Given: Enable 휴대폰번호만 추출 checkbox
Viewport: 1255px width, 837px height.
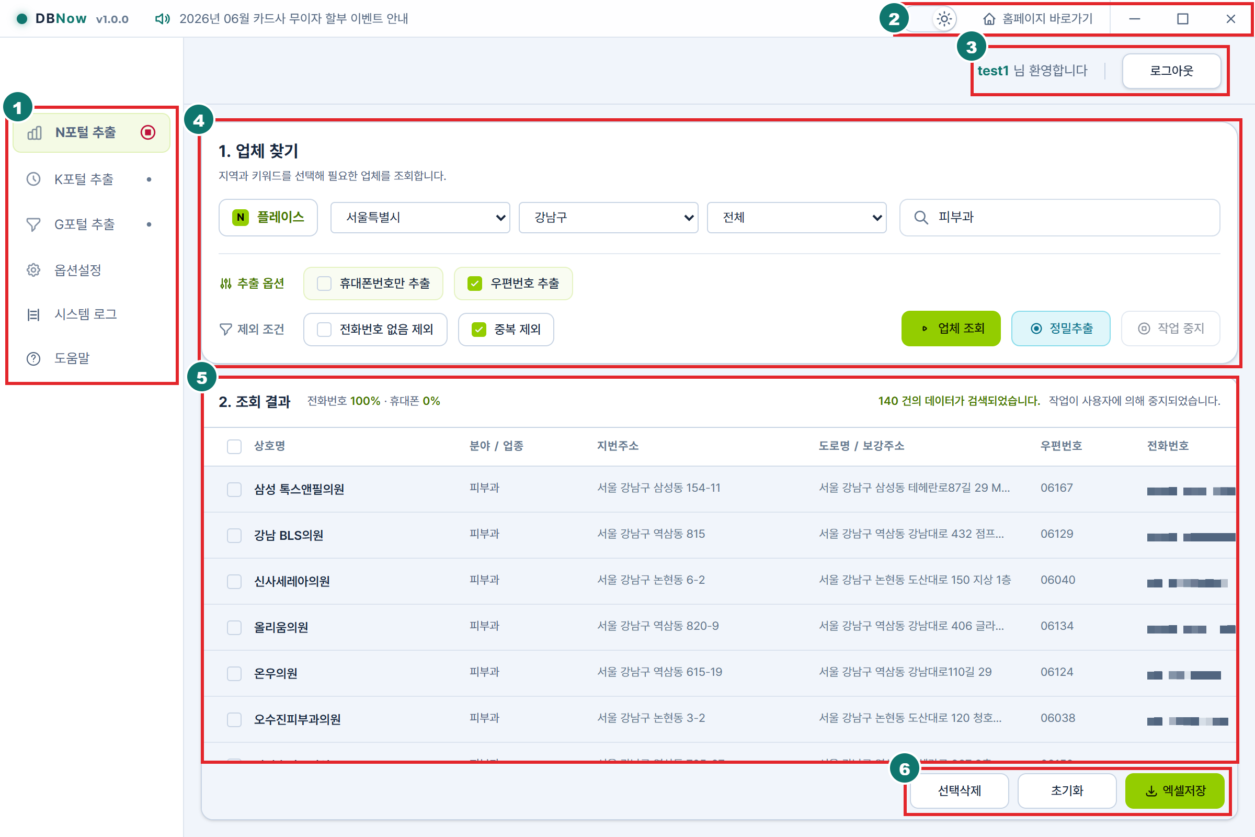Looking at the screenshot, I should tap(324, 284).
